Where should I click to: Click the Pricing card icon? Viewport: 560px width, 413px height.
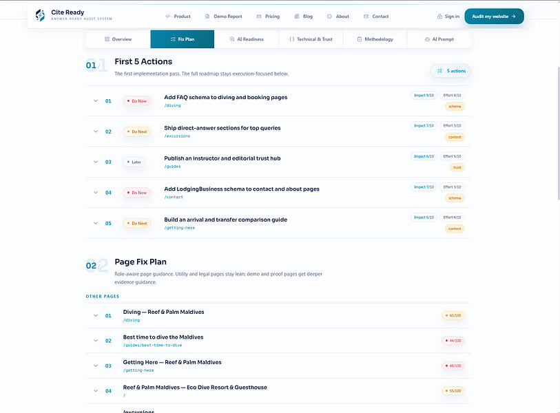[x=259, y=17]
